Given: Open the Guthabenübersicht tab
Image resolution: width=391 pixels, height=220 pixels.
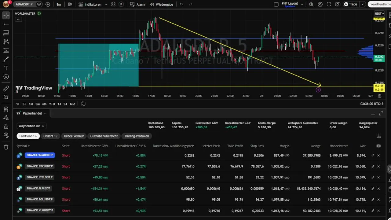Looking at the screenshot, I should click(104, 136).
